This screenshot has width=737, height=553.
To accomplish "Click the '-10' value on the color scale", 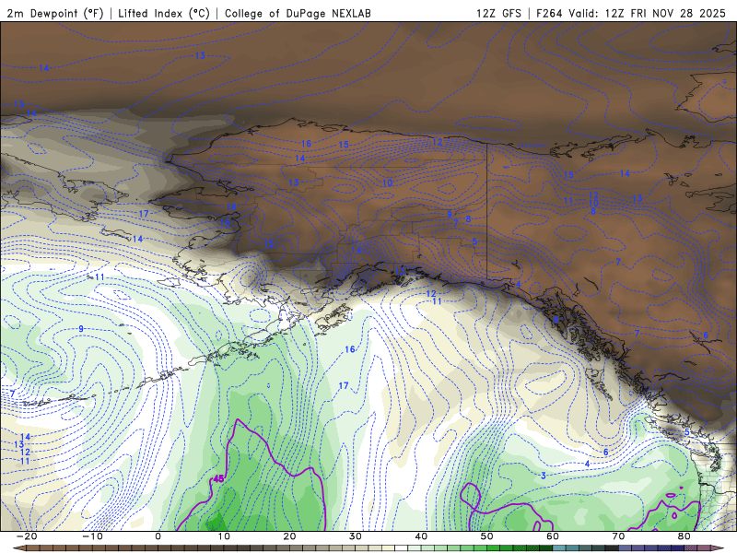I will (x=92, y=536).
